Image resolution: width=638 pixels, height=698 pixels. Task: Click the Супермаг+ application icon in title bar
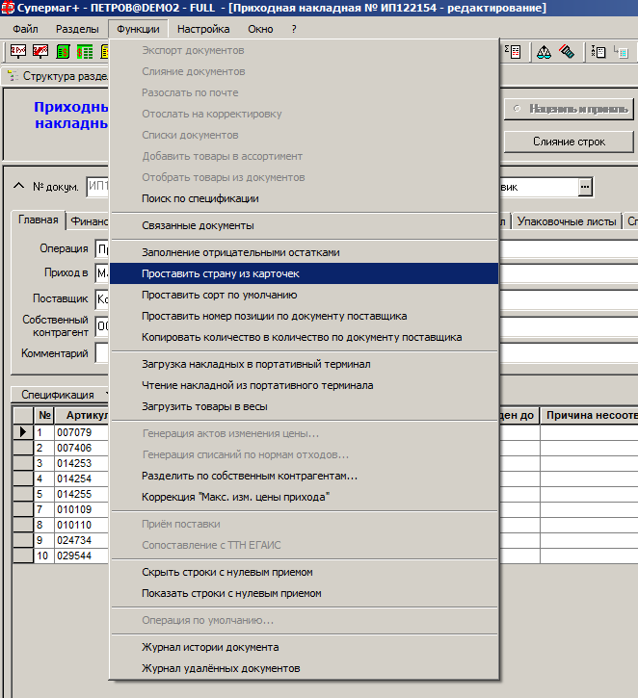coord(8,8)
